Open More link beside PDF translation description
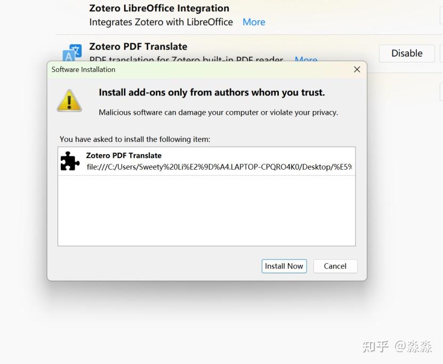 306,59
